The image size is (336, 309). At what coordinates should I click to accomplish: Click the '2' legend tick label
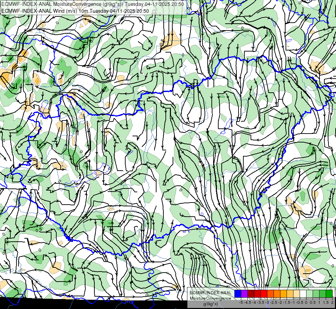pos(332,302)
